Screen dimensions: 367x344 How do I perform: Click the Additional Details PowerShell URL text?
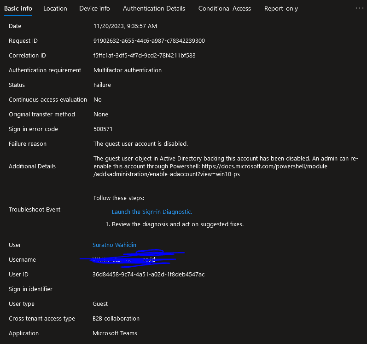[210, 170]
